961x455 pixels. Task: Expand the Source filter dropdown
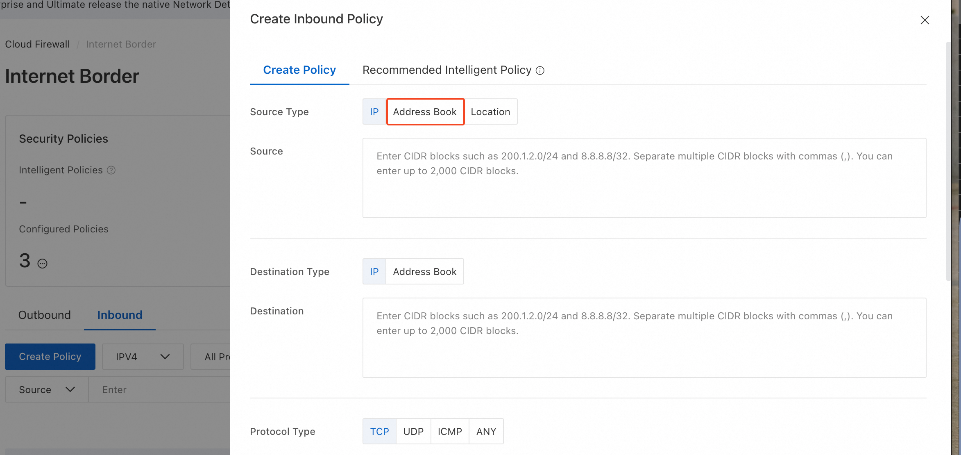coord(47,389)
